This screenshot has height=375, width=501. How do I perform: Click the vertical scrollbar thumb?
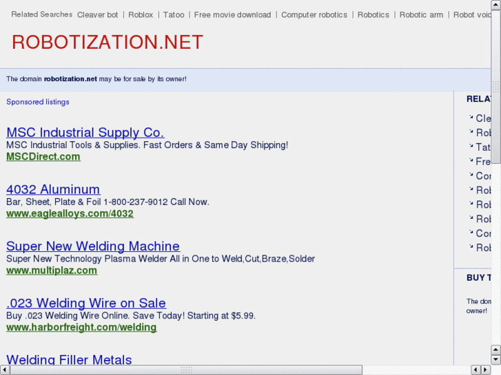click(495, 86)
